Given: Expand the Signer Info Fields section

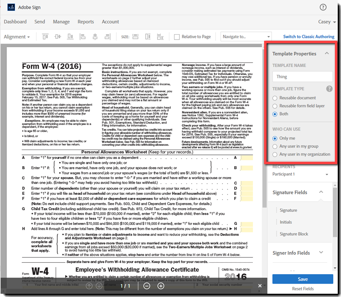Looking at the screenshot, I should [x=321, y=253].
